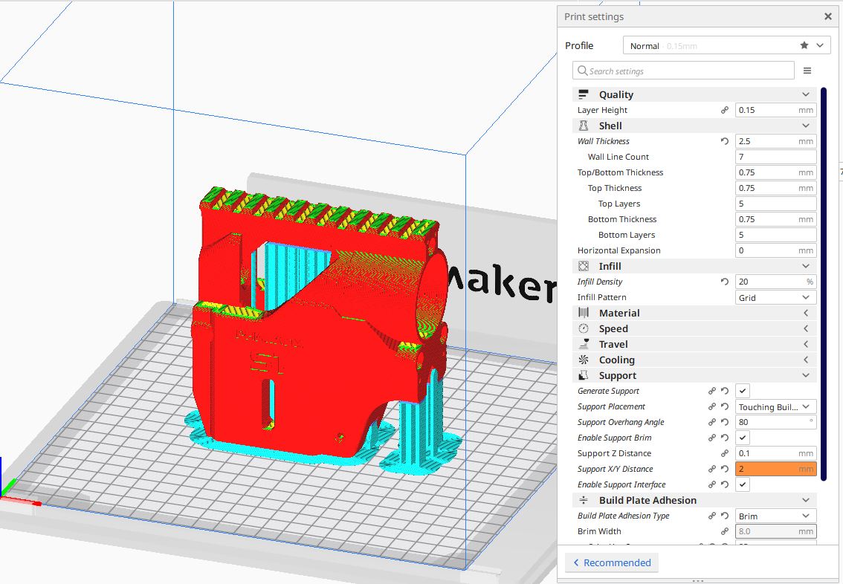Reset Support Overhang Angle with revert arrow
This screenshot has height=584, width=843.
(x=725, y=422)
